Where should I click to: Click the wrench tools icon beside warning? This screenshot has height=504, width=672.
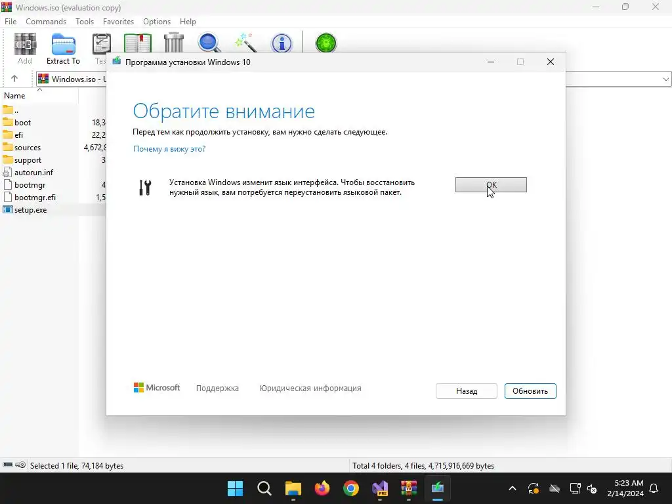[145, 187]
